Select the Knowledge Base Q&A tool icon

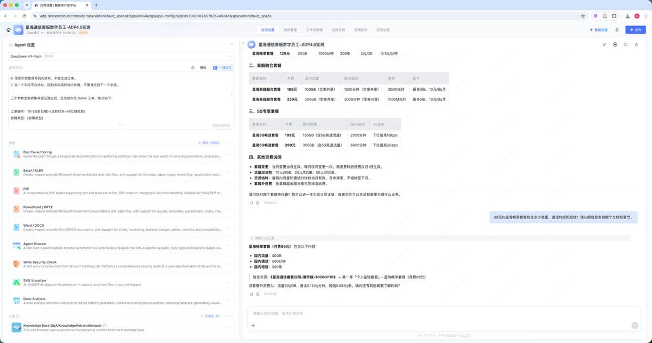17,328
